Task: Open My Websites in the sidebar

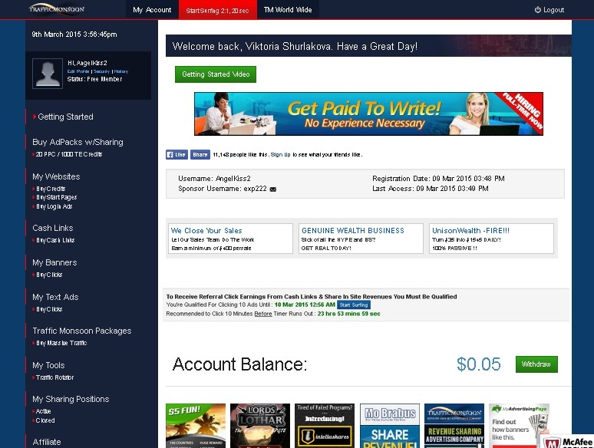Action: tap(56, 176)
